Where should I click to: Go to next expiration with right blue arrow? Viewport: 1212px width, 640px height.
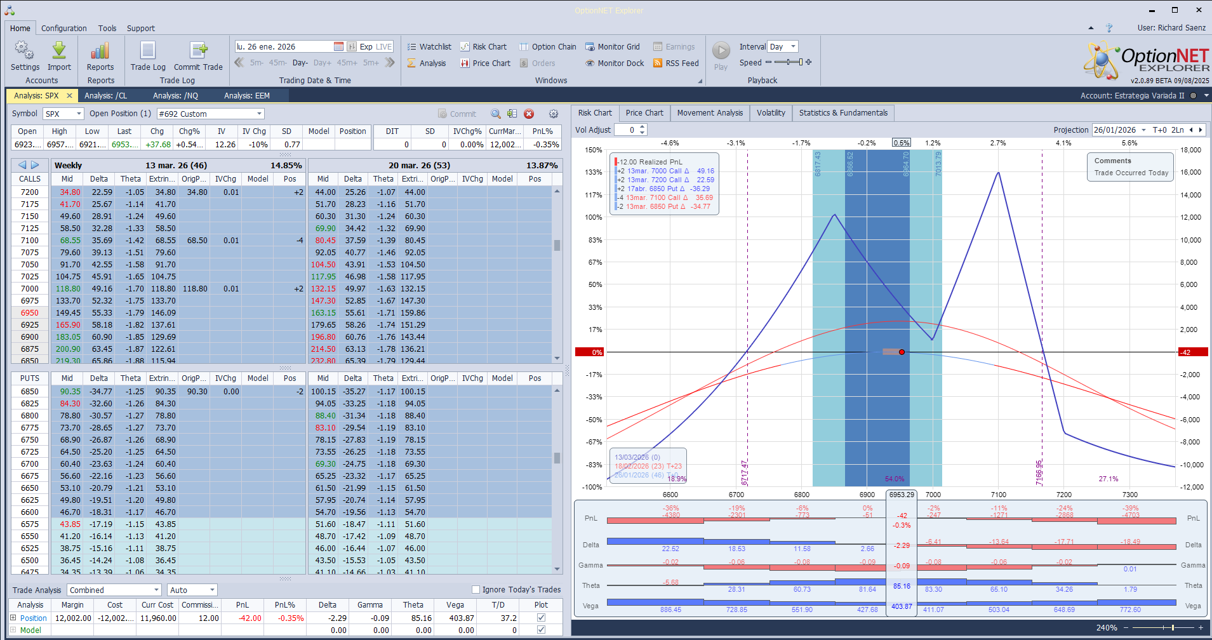click(x=36, y=164)
